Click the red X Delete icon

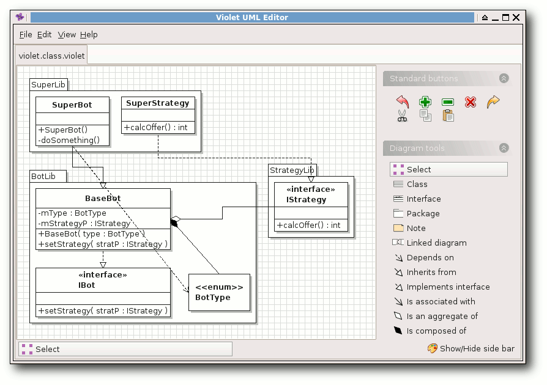point(471,102)
